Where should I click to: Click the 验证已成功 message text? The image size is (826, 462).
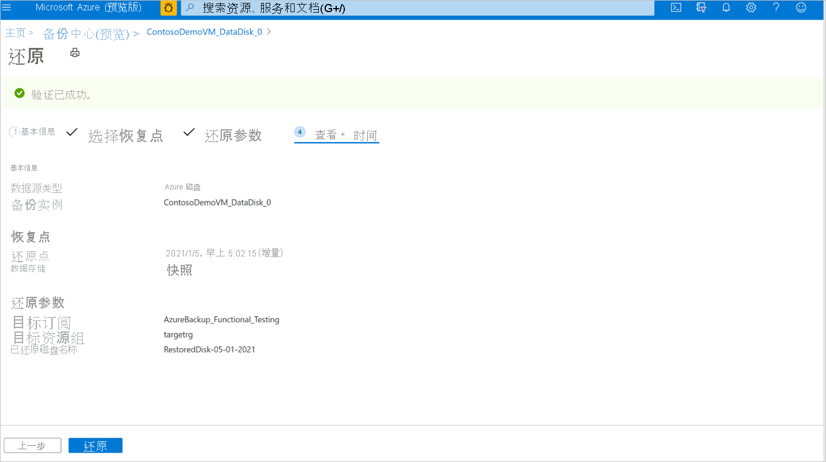coord(62,95)
